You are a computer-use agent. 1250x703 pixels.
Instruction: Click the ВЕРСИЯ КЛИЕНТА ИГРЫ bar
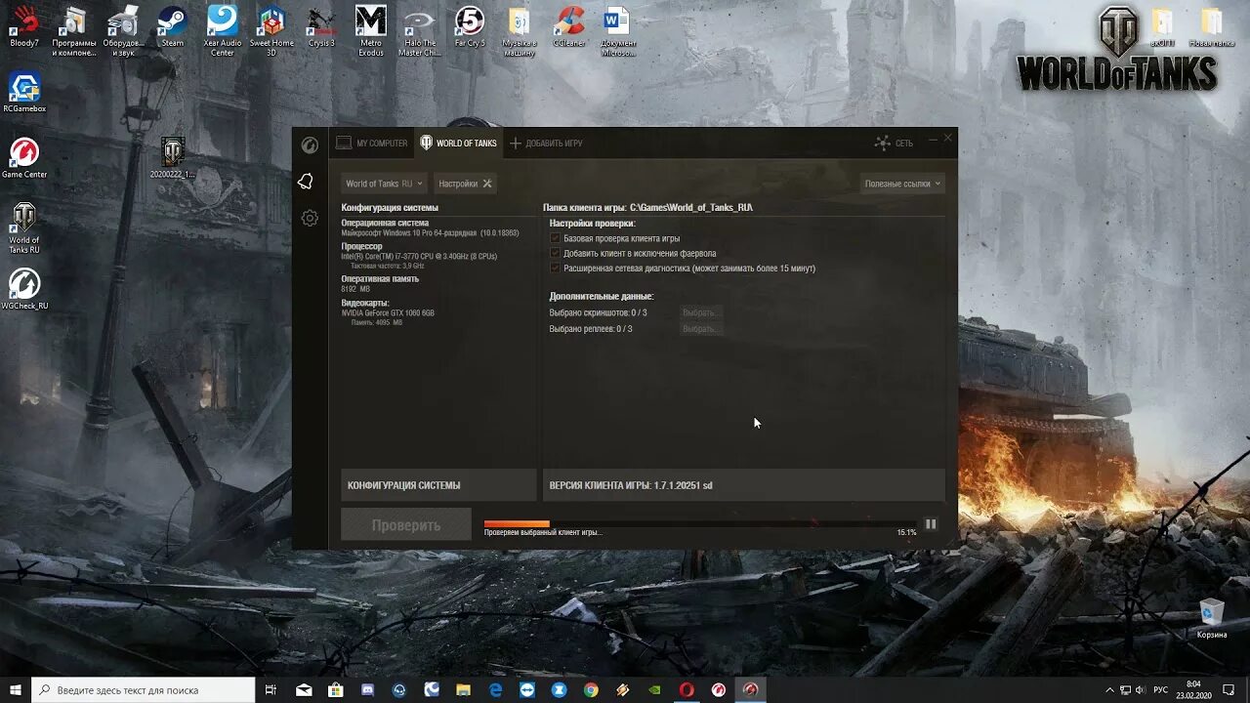pos(743,485)
